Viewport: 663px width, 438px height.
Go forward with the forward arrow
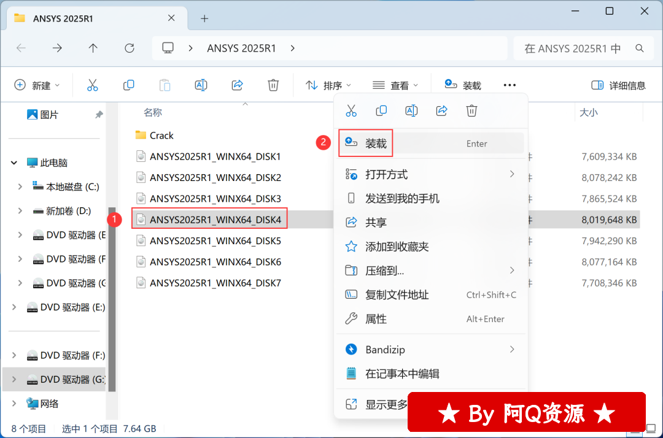(57, 48)
